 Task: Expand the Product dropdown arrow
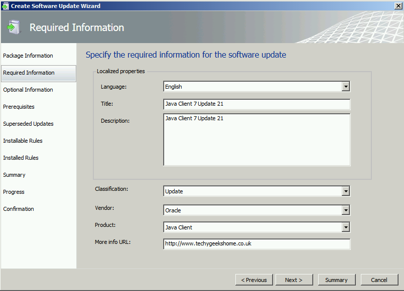pos(346,227)
